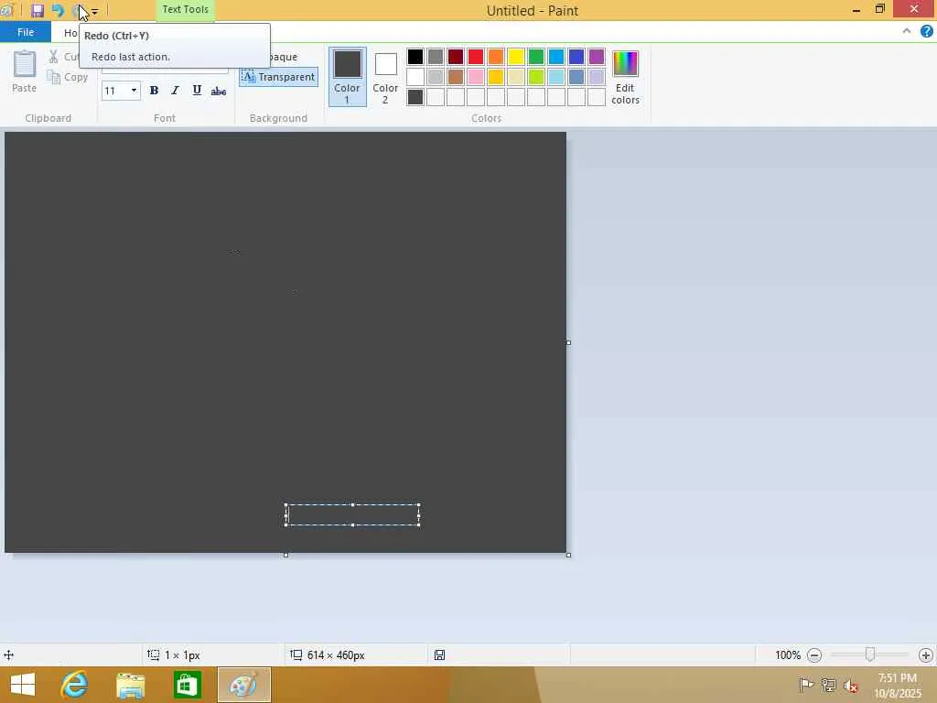Open the Windows Store from taskbar
This screenshot has width=937, height=703.
pyautogui.click(x=187, y=685)
